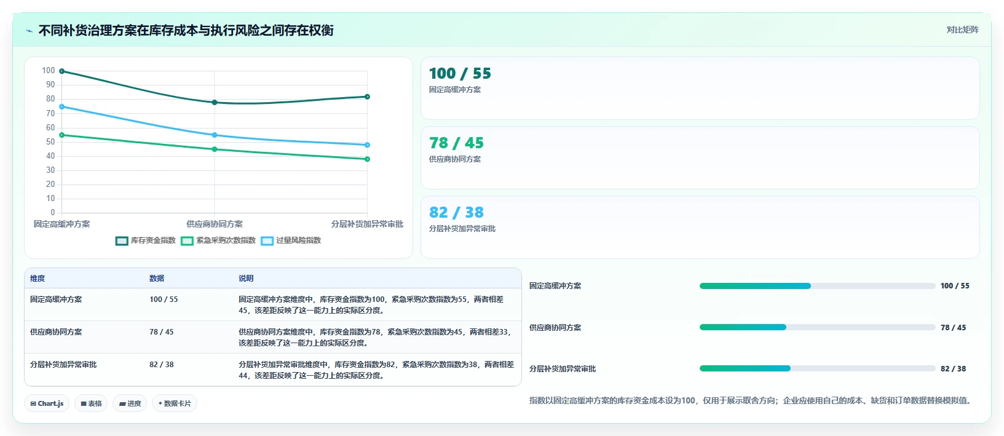The image size is (1004, 436).
Task: Click progress row label 固定高缓冲方案
Action: [555, 286]
